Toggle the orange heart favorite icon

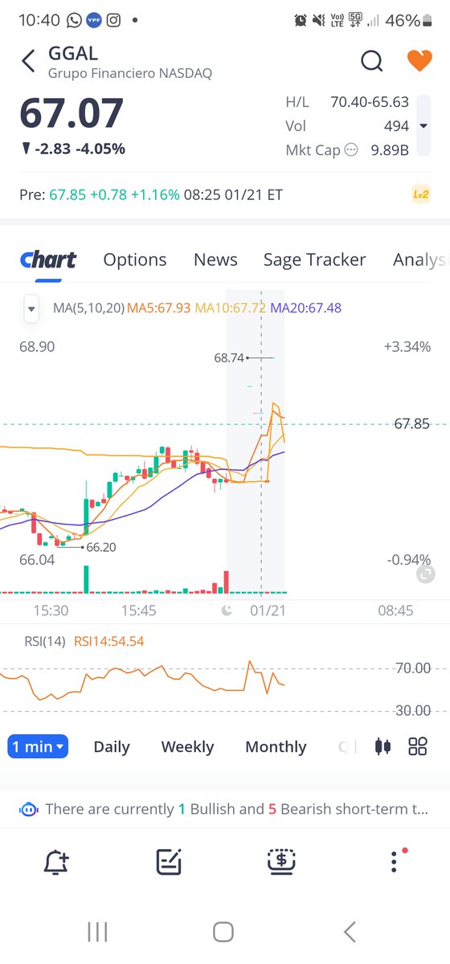(419, 60)
